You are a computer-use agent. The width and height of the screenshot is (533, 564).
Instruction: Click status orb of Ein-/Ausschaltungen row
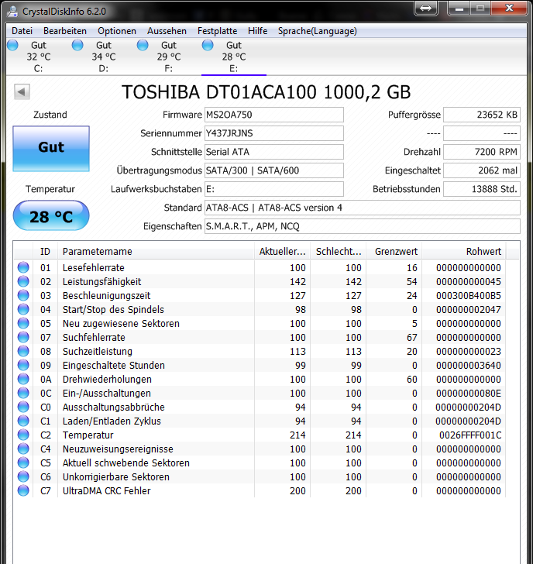tap(23, 393)
